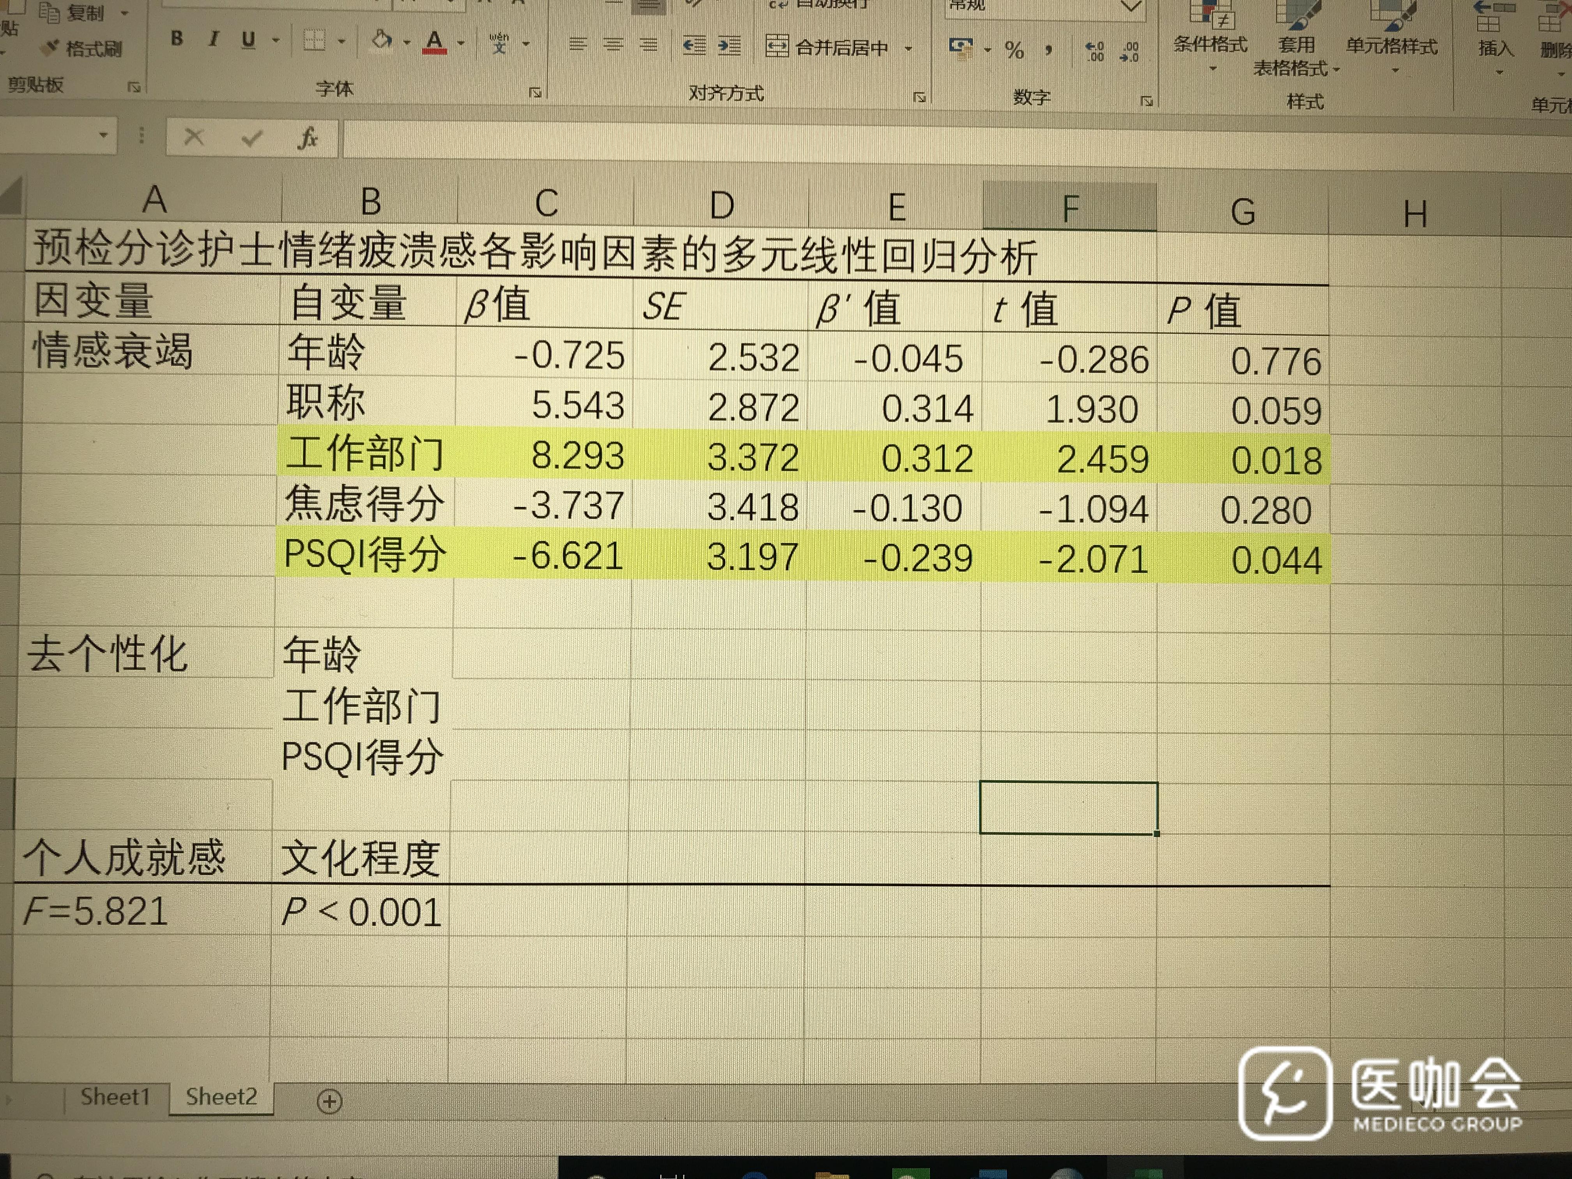Click the red font color button
The width and height of the screenshot is (1572, 1179).
tap(435, 41)
